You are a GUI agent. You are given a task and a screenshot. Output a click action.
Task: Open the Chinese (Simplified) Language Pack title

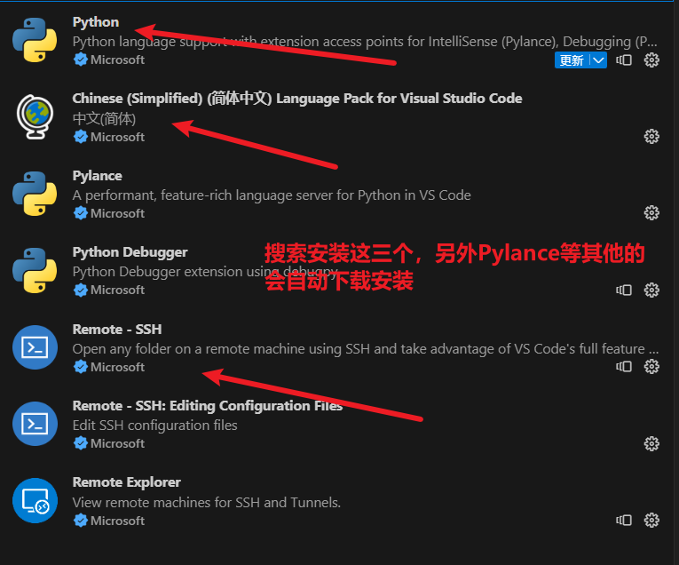point(297,99)
